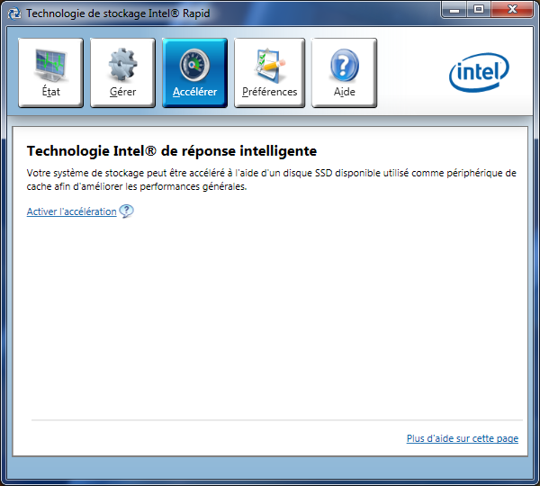The width and height of the screenshot is (540, 486).
Task: Open the title bar application icon menu
Action: coord(13,13)
